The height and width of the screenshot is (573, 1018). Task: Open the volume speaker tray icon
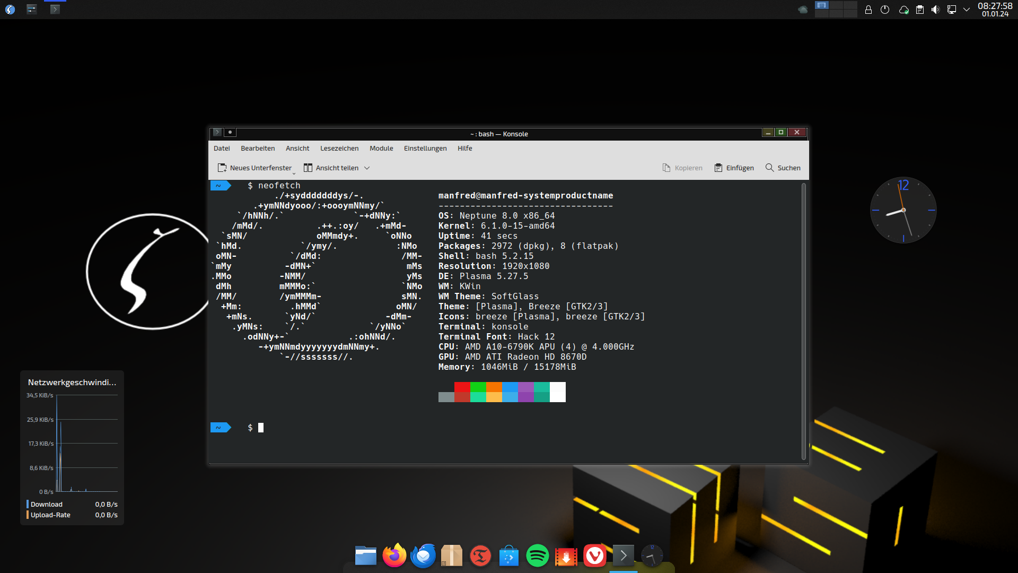tap(935, 10)
